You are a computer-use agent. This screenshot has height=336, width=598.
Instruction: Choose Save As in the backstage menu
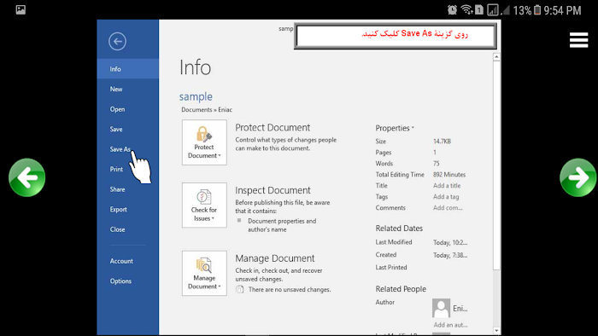coord(128,149)
